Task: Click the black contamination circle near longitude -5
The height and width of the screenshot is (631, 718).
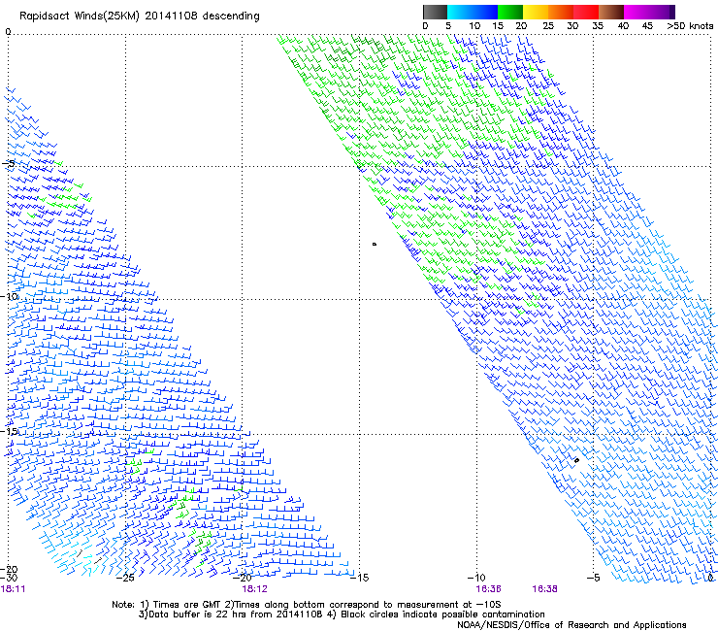Action: click(576, 460)
